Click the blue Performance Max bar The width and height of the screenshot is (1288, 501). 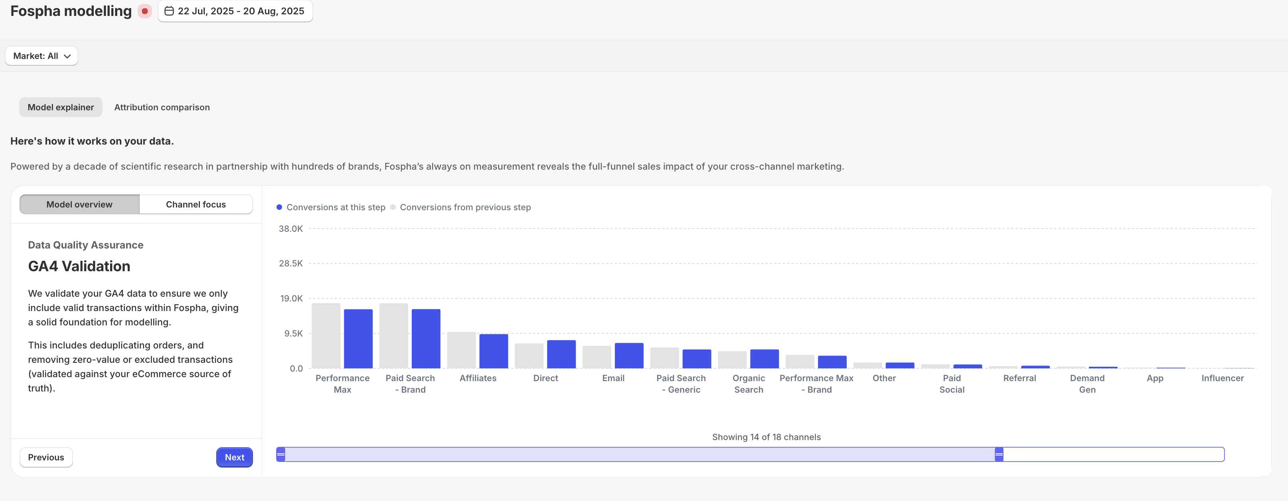point(358,339)
